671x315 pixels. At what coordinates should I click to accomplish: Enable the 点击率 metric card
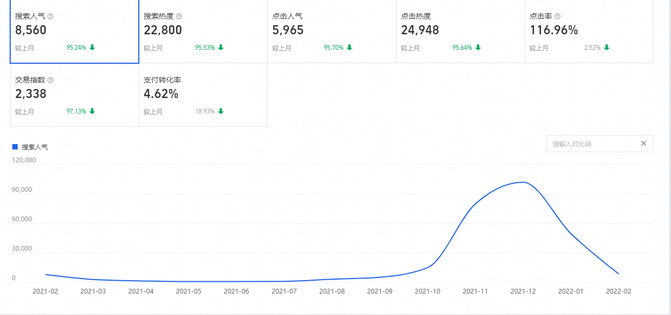pyautogui.click(x=589, y=31)
